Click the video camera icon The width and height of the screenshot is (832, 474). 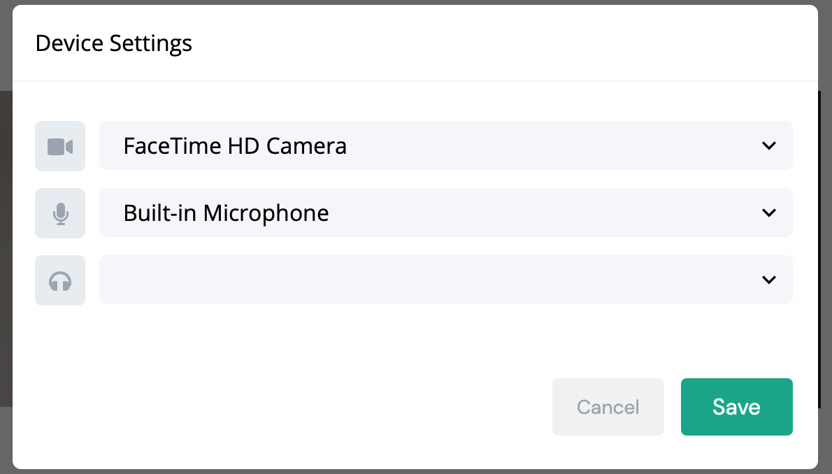(60, 146)
